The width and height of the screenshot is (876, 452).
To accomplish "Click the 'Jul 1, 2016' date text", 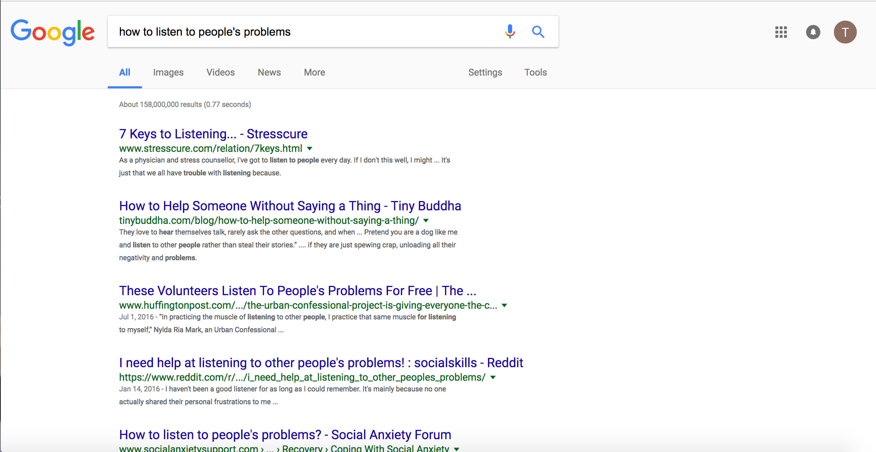I will 136,317.
